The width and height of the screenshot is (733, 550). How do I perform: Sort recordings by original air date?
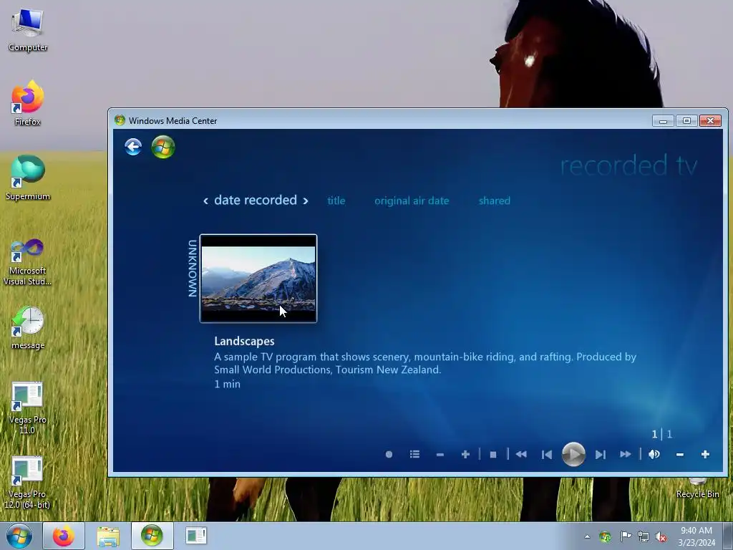click(x=412, y=201)
